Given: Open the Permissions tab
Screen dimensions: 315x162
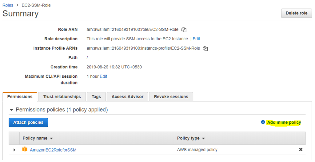Looking at the screenshot, I should click(x=20, y=97).
